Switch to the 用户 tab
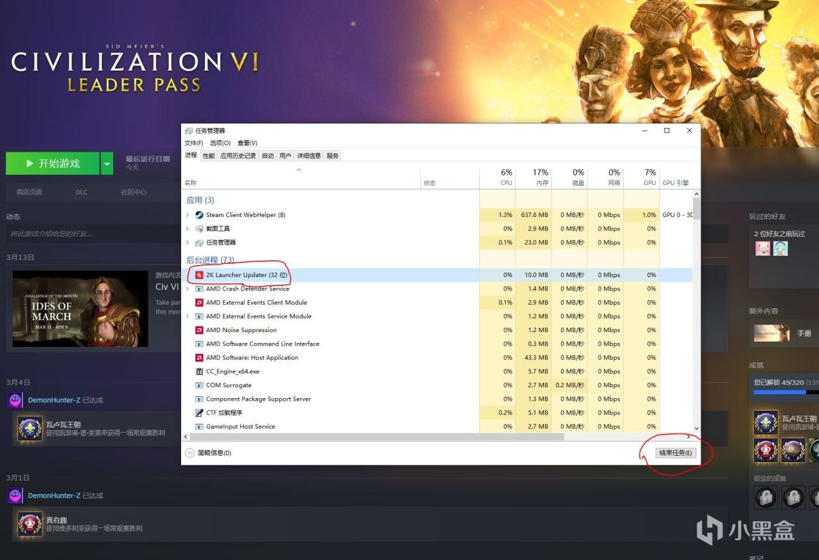 coord(285,156)
